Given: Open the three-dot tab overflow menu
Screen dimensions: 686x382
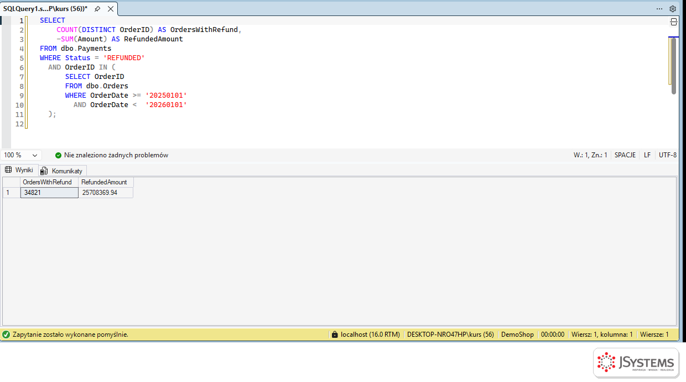Looking at the screenshot, I should point(659,9).
